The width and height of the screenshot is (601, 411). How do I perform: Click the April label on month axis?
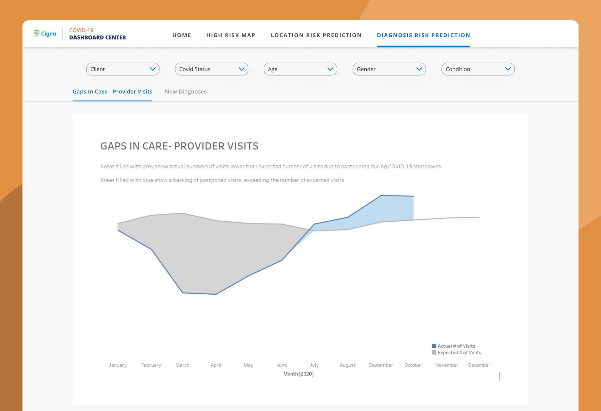click(216, 365)
